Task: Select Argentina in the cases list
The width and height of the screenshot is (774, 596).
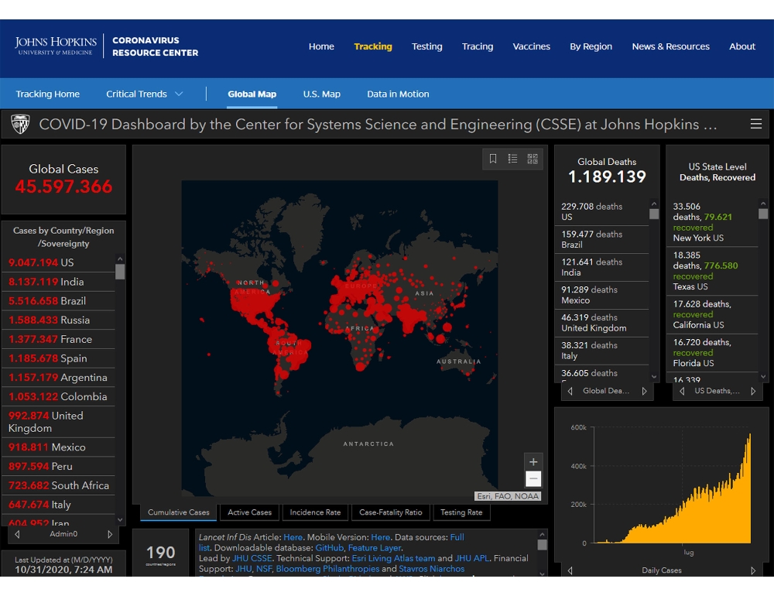Action: click(x=59, y=378)
